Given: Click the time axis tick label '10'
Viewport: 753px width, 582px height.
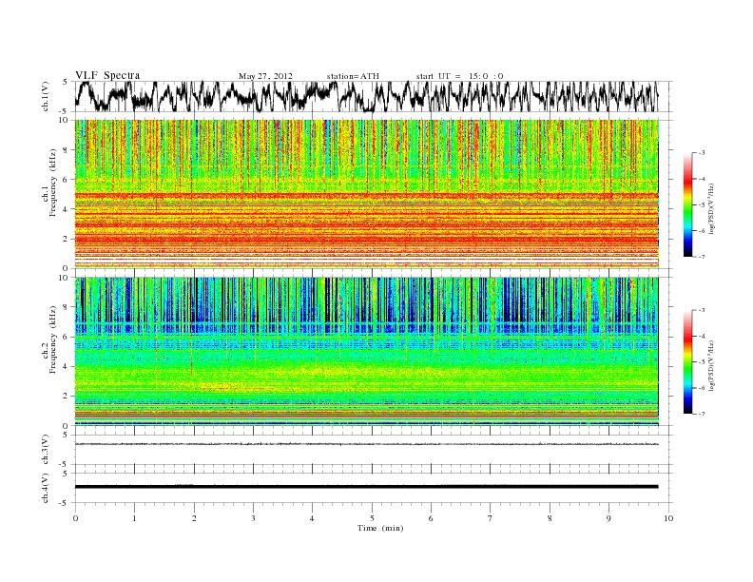Looking at the screenshot, I should pyautogui.click(x=668, y=518).
